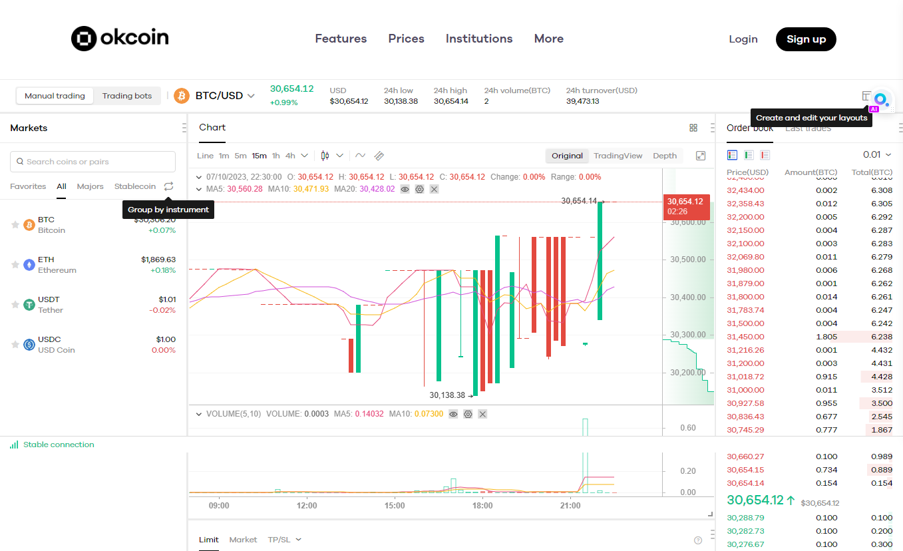Open Institutions navigation item
The width and height of the screenshot is (903, 551).
[479, 39]
